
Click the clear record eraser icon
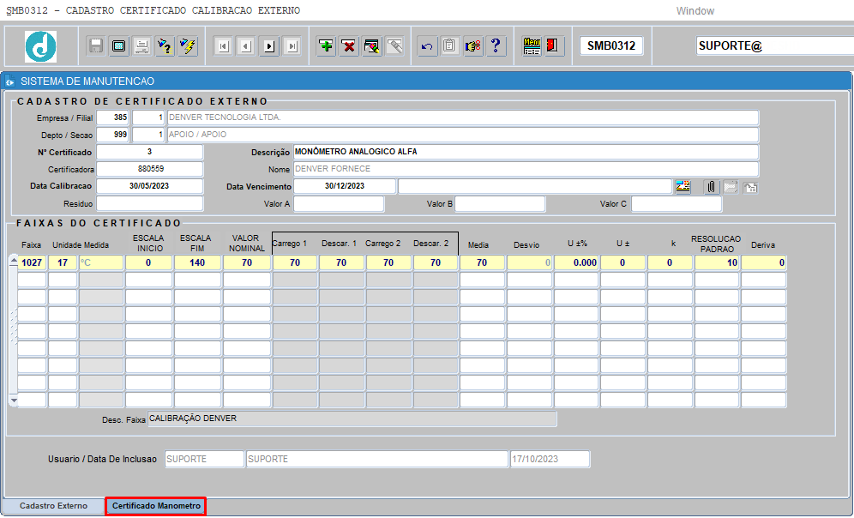[x=372, y=46]
